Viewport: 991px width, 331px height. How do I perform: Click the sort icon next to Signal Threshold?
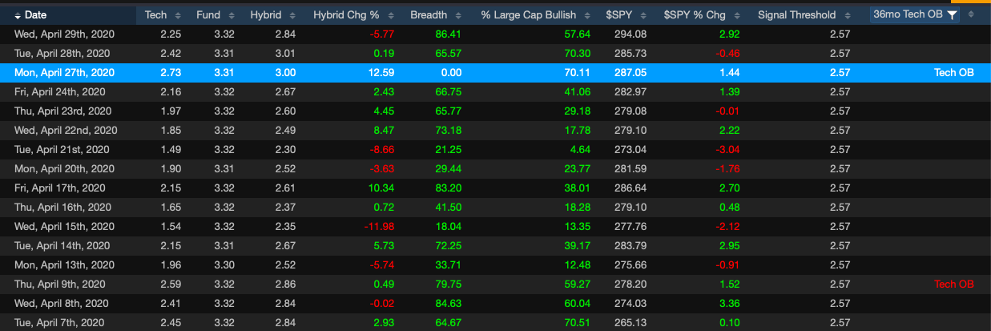pyautogui.click(x=849, y=15)
